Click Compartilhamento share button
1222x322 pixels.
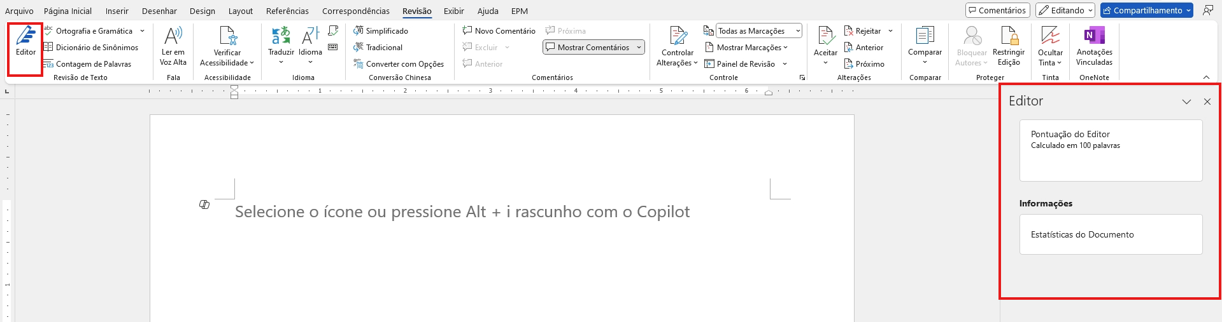coord(1146,10)
